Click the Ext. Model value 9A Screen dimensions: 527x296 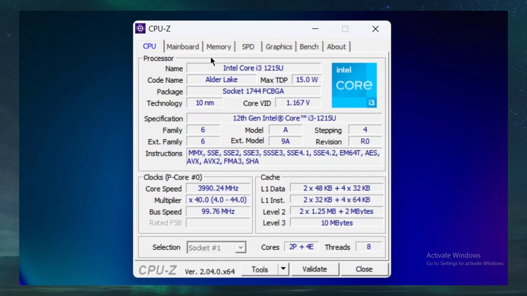point(285,141)
